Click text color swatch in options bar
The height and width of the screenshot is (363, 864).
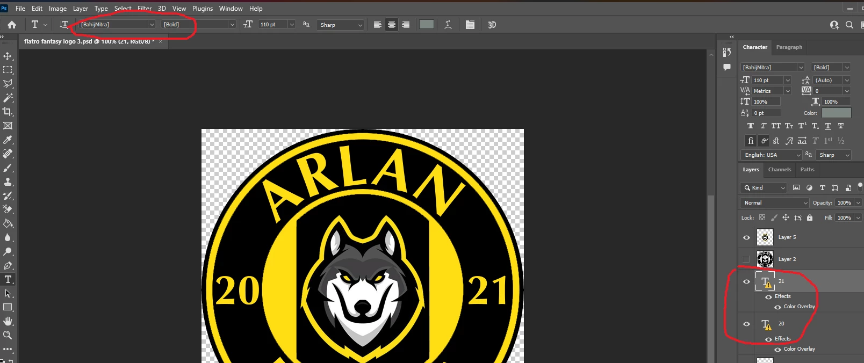(427, 24)
